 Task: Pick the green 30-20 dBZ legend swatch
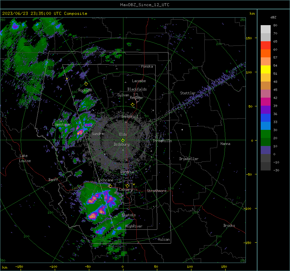coord(266,134)
